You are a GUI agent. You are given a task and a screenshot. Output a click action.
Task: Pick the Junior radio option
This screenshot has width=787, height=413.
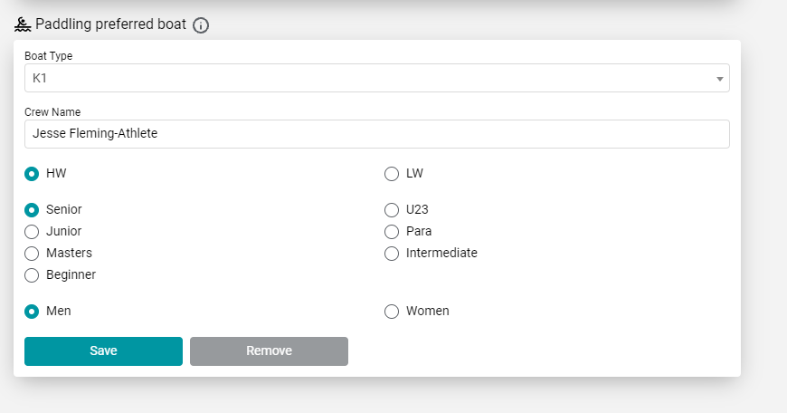tap(32, 232)
